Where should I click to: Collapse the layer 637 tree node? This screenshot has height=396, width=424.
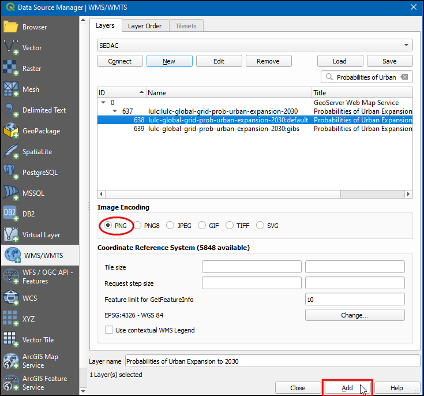(115, 111)
